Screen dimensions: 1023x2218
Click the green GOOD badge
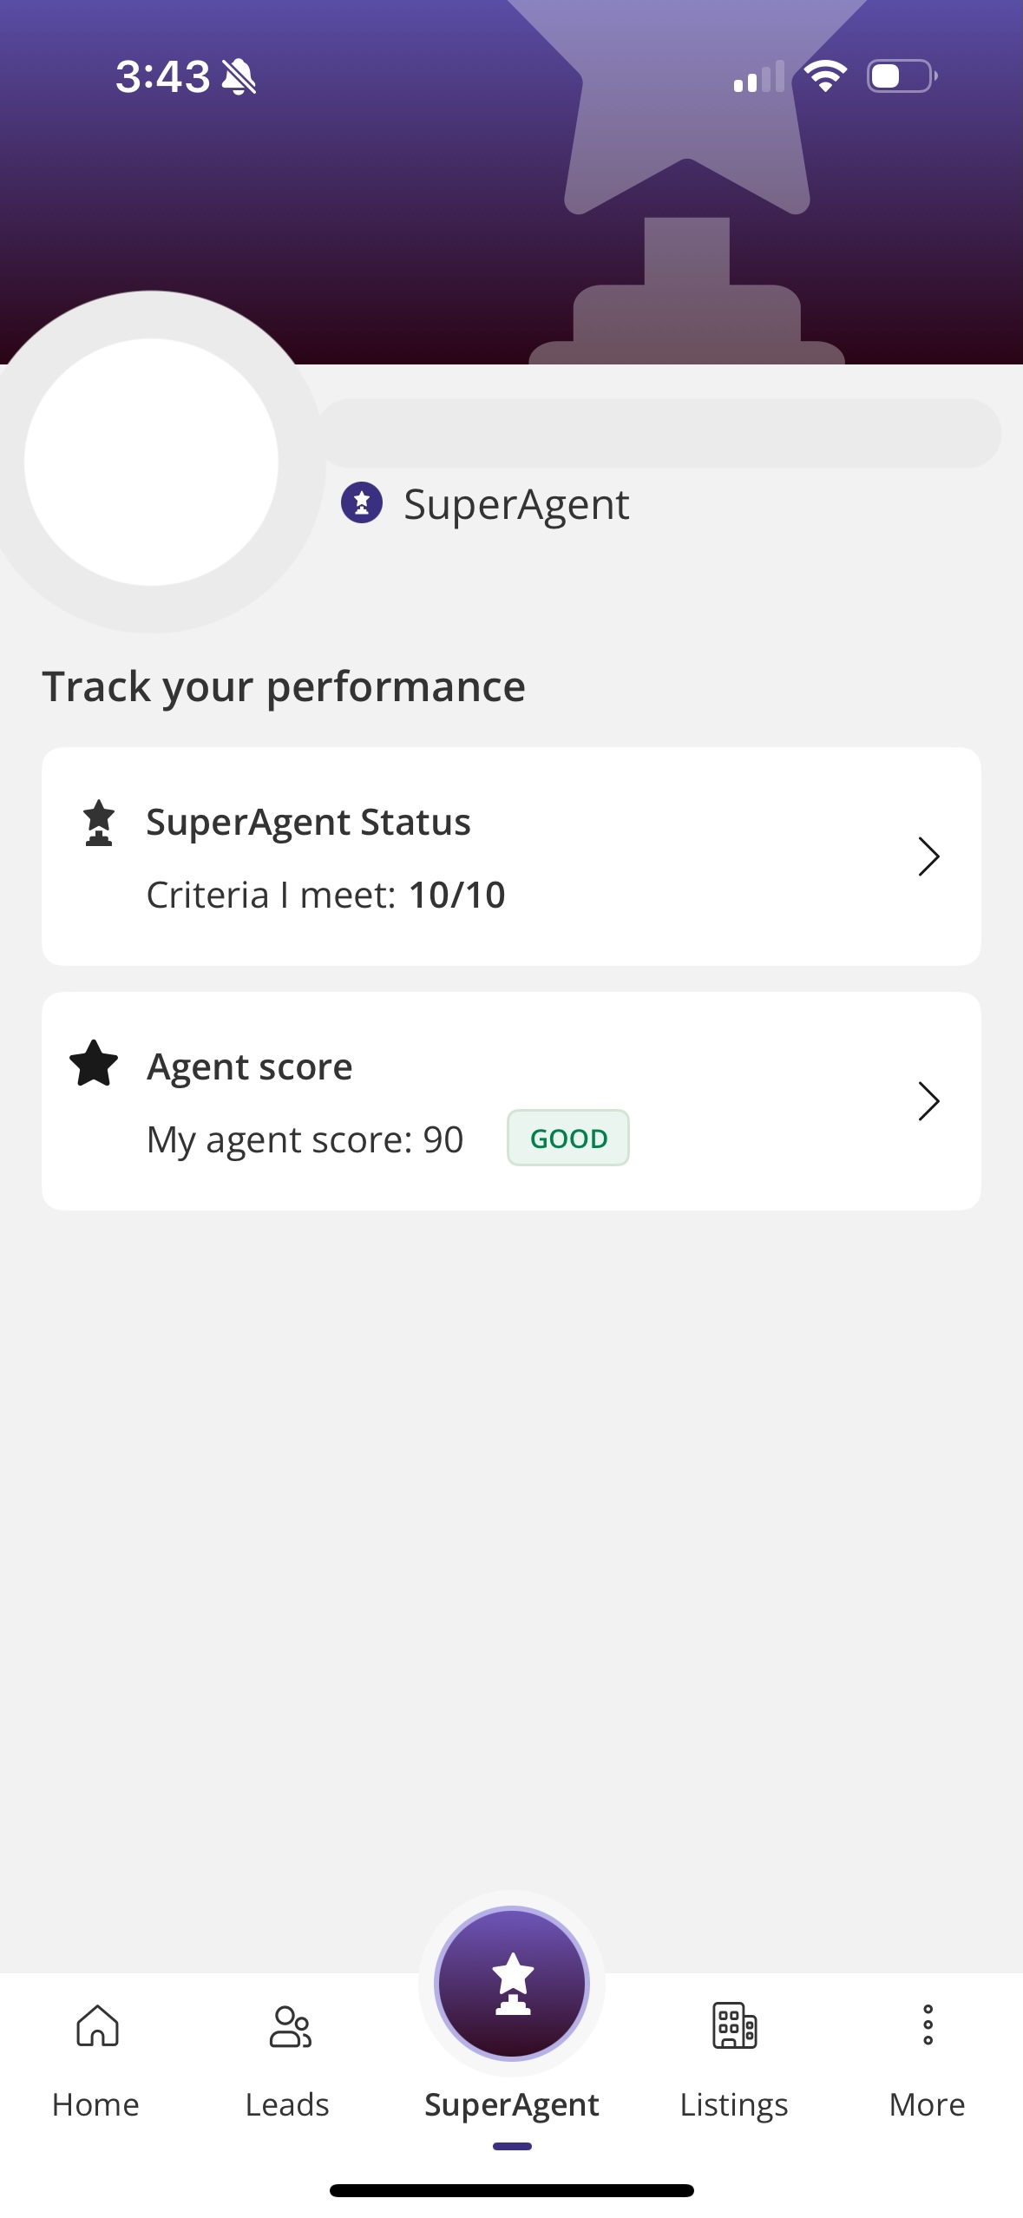(568, 1138)
